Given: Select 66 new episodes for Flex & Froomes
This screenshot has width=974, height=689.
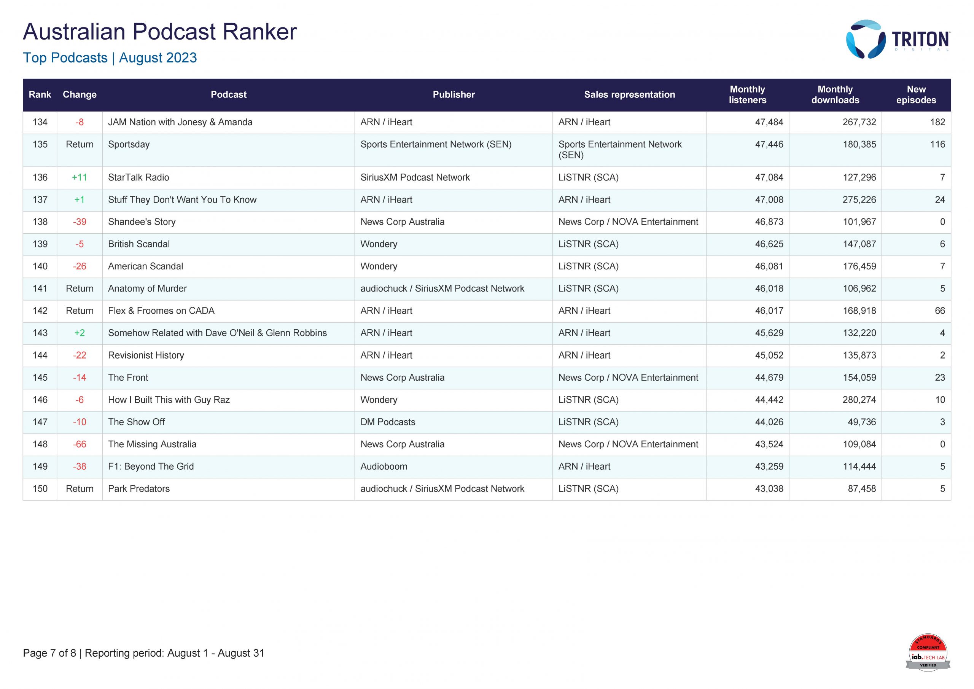Looking at the screenshot, I should (940, 311).
